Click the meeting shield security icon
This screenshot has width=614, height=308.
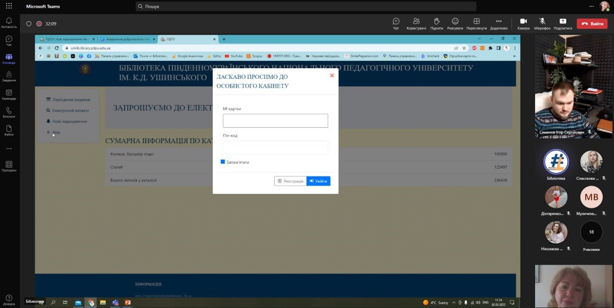29,24
